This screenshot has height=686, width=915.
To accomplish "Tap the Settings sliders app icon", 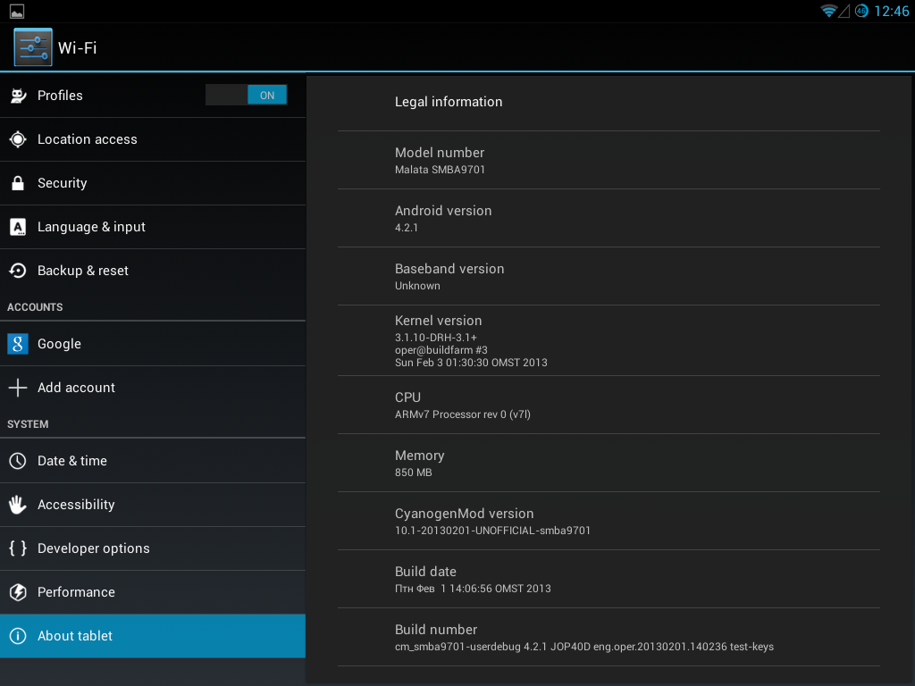I will pos(33,47).
